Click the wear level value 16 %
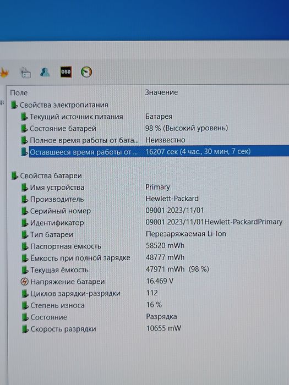This screenshot has height=385, width=289. point(154,305)
